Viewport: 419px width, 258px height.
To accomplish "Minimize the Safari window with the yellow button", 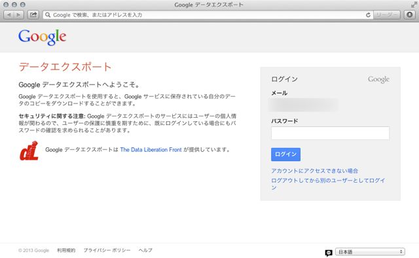I will (14, 5).
